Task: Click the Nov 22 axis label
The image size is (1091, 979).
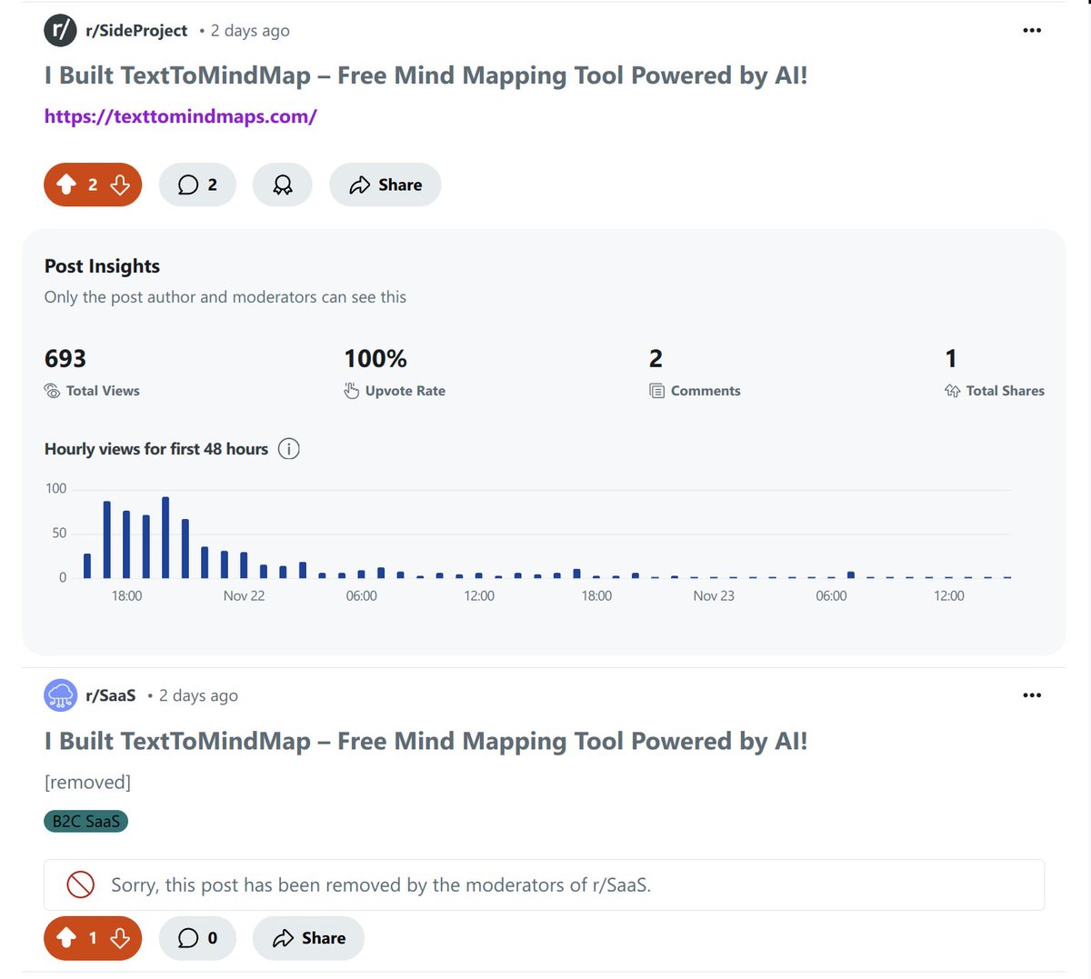Action: tap(244, 596)
